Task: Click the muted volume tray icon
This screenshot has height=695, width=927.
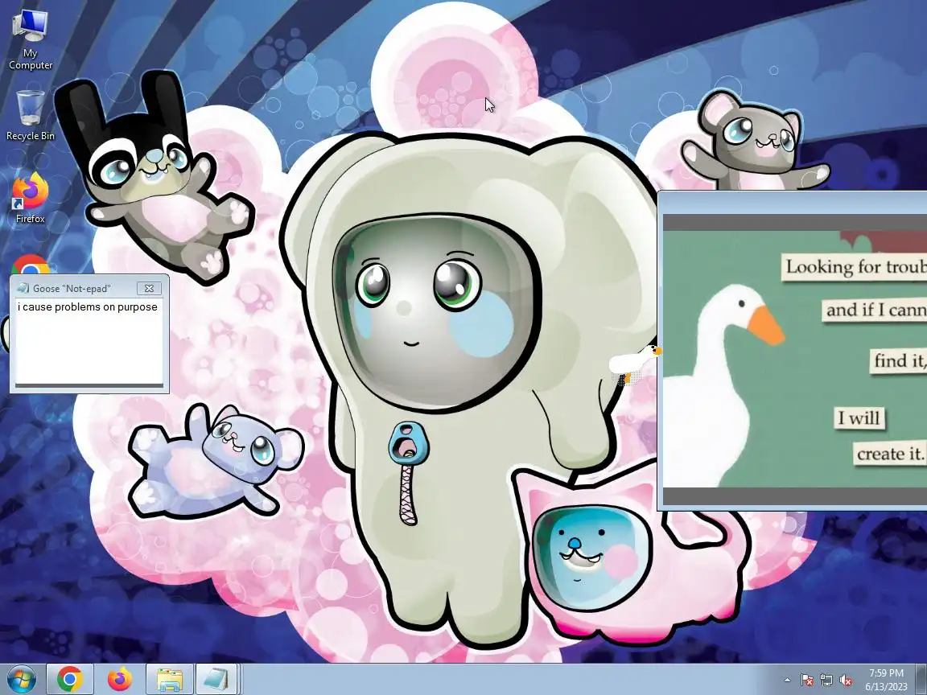Action: [846, 681]
